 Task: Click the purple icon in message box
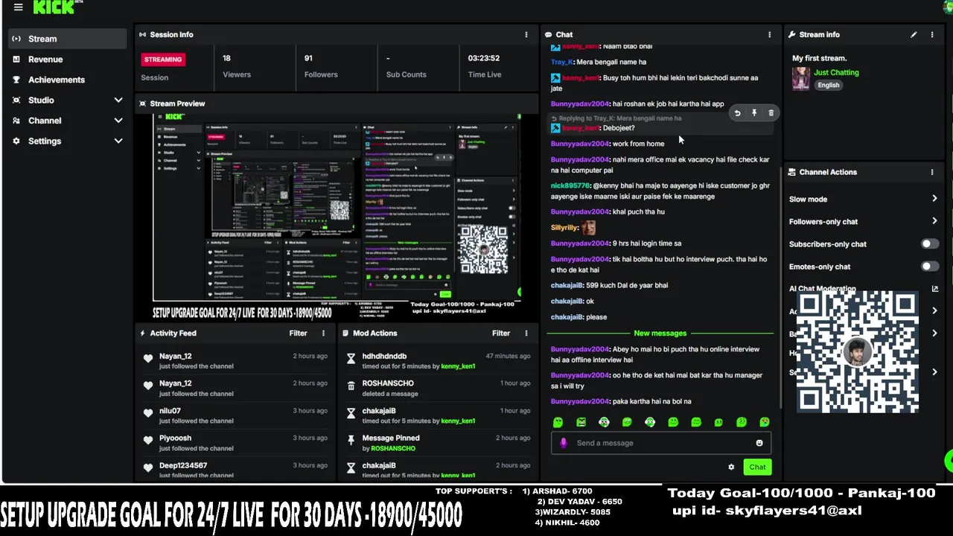[x=564, y=443]
